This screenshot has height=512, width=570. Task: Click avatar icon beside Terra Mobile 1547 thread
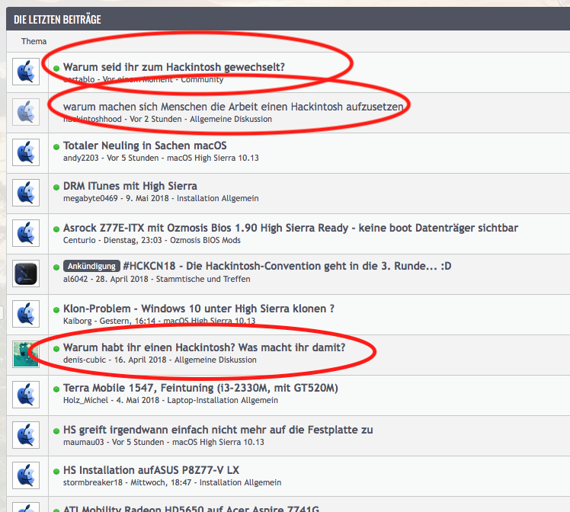pyautogui.click(x=26, y=394)
